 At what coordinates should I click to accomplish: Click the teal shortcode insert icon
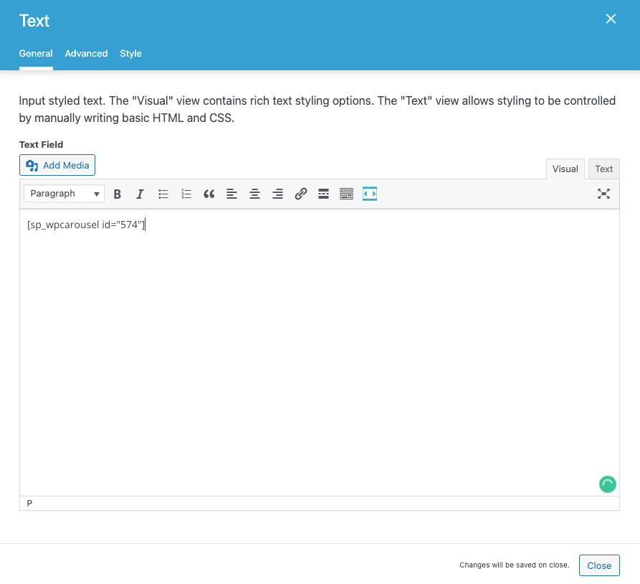(369, 194)
